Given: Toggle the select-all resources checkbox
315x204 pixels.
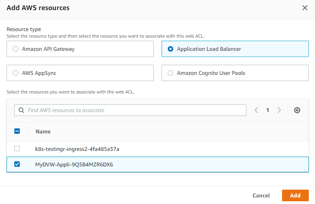Looking at the screenshot, I should click(x=17, y=131).
